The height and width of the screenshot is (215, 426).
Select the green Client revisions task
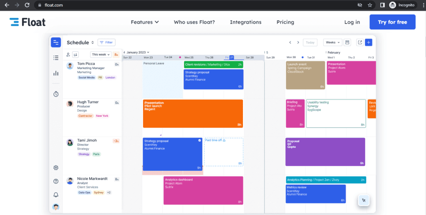click(x=213, y=65)
